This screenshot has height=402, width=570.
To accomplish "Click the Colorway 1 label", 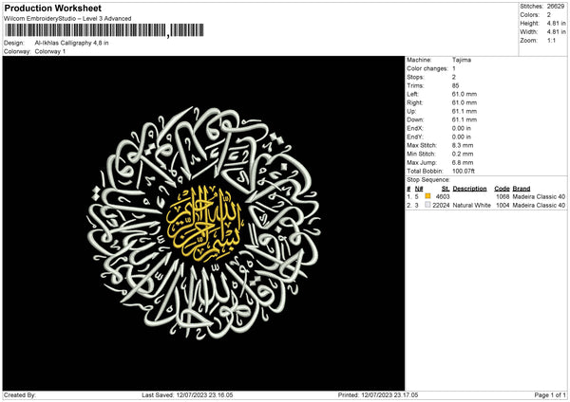I will point(50,51).
